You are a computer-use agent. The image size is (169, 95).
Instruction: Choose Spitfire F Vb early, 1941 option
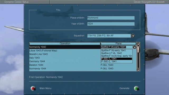[117, 50]
